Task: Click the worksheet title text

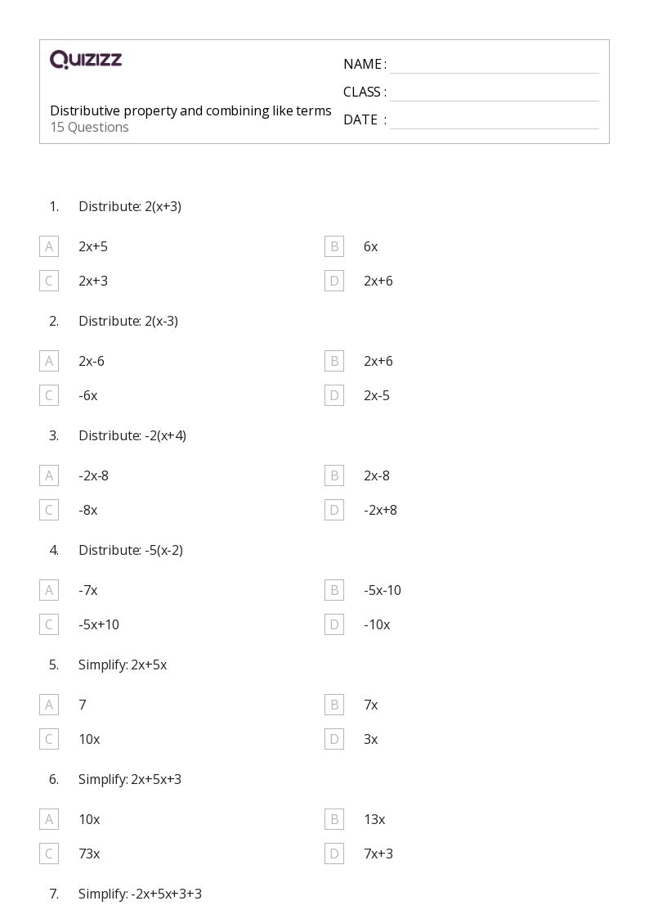Action: (x=190, y=110)
